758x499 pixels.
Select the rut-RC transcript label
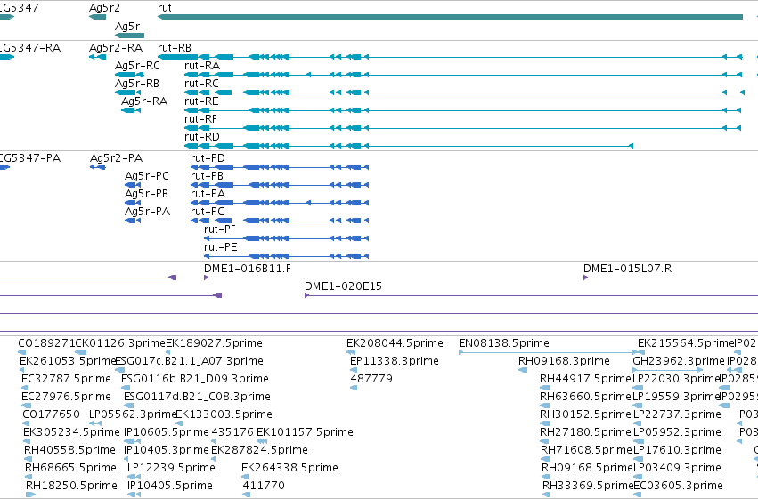[201, 84]
